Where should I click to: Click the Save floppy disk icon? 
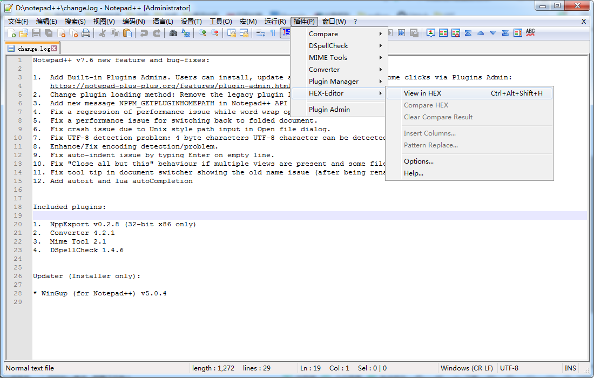36,33
